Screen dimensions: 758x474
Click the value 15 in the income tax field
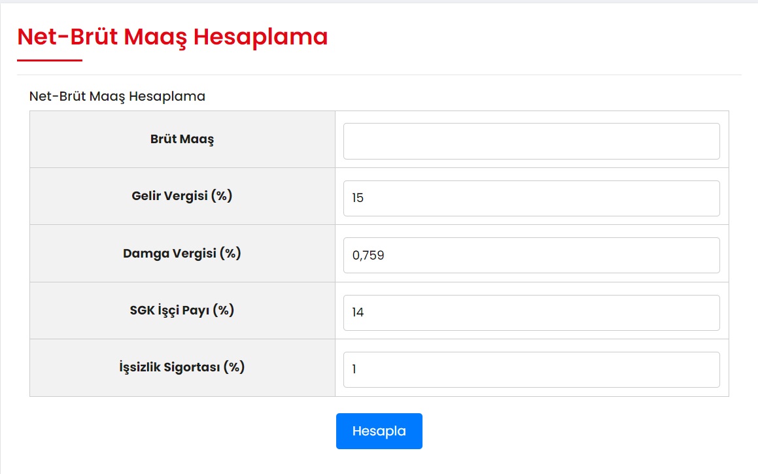(358, 198)
